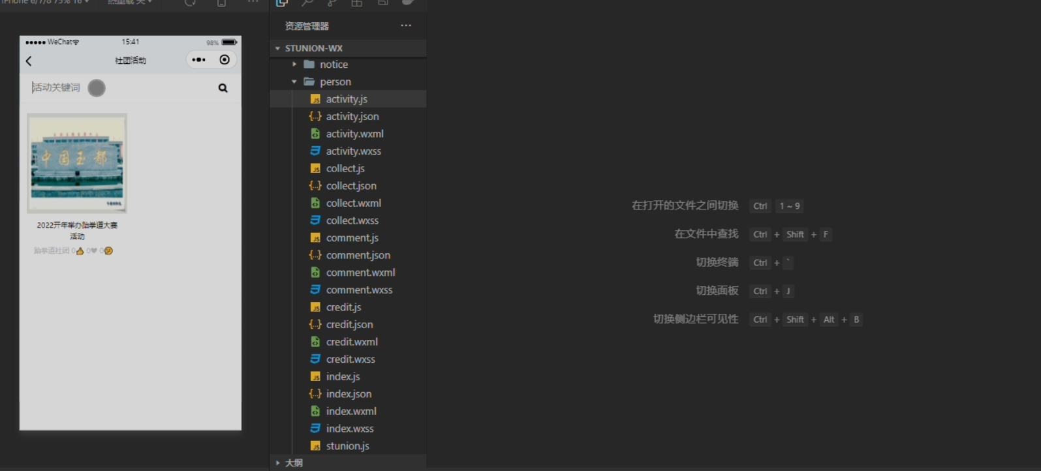Open the 热重载 hot reload dropdown
Viewport: 1041px width, 471px height.
click(x=130, y=2)
